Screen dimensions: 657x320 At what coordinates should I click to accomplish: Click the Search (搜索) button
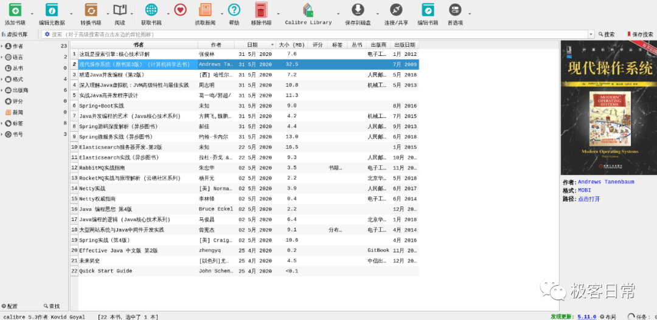pos(607,34)
